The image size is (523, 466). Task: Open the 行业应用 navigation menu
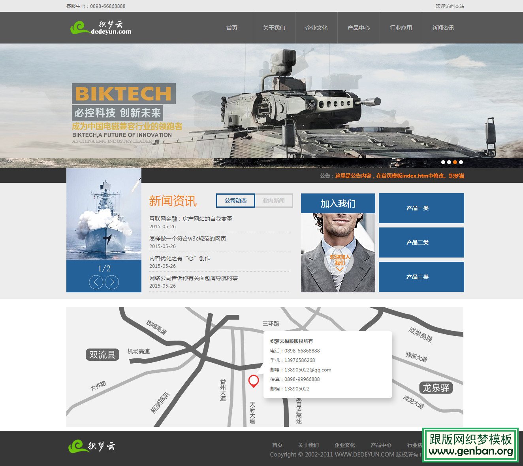point(401,28)
